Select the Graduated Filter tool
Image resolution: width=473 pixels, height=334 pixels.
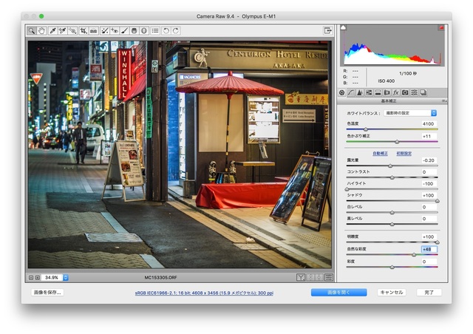tap(135, 30)
